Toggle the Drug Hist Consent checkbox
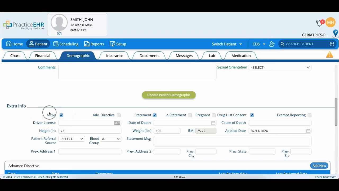This screenshot has height=191, width=339. tap(252, 115)
